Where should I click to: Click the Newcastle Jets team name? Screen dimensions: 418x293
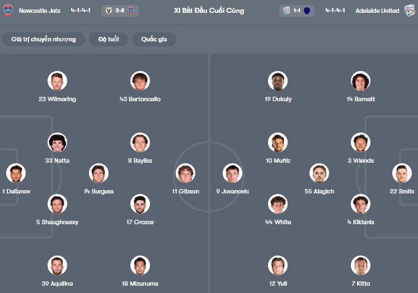pos(40,11)
